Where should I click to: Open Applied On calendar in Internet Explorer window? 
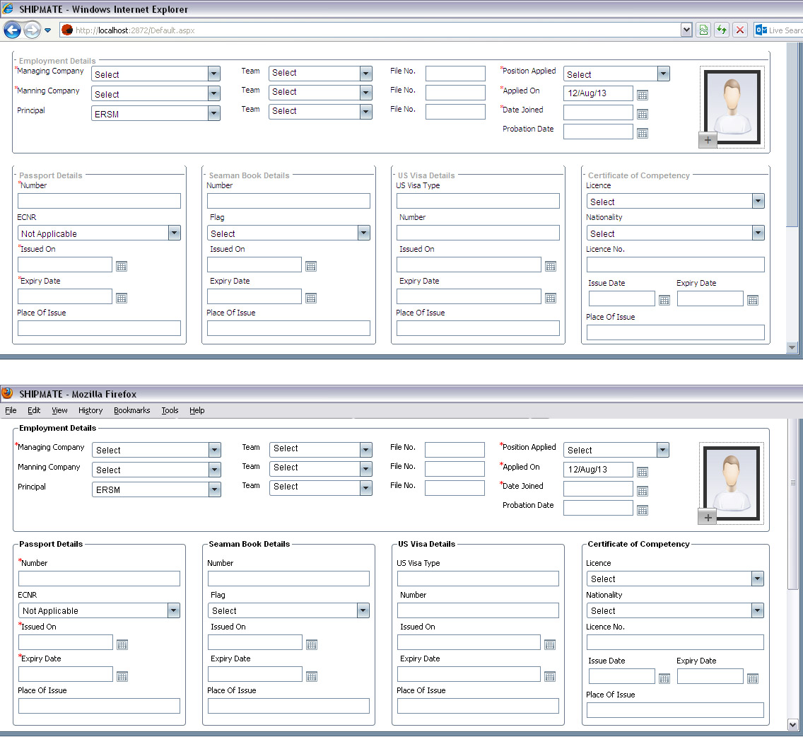643,95
